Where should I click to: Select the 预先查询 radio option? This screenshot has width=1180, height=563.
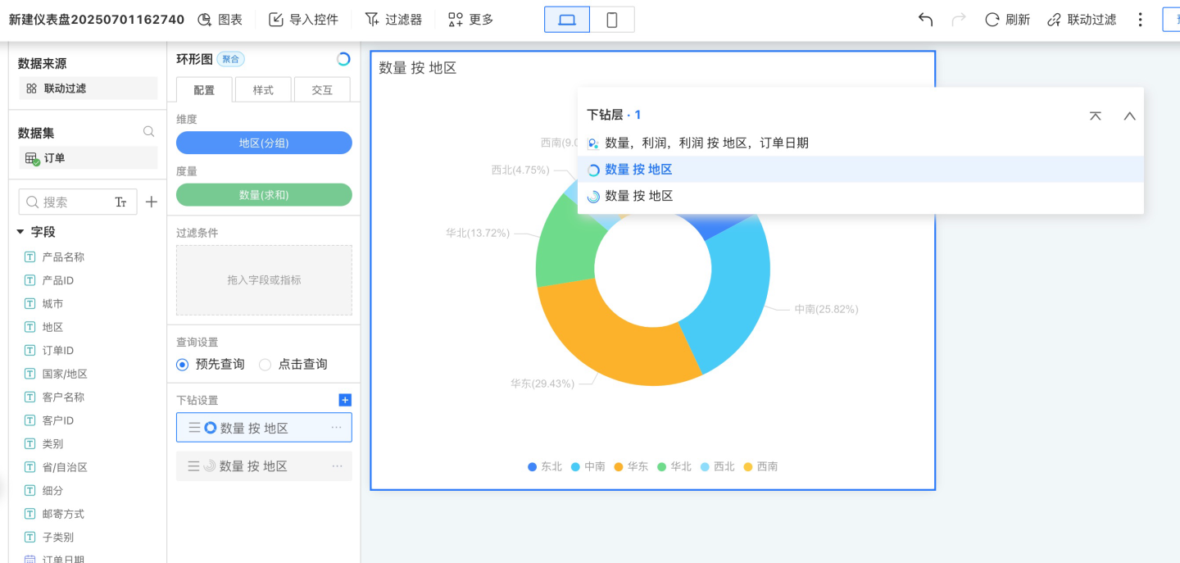(183, 365)
